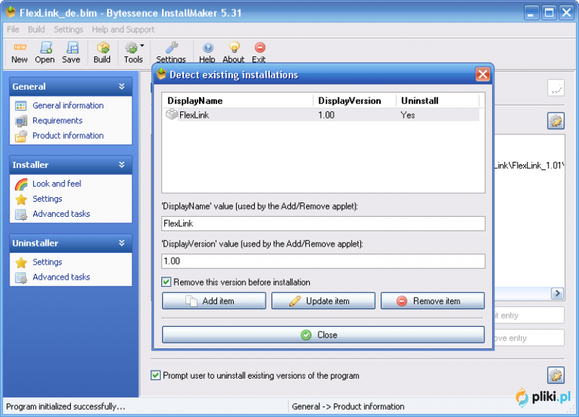This screenshot has width=579, height=417.
Task: Click the green Close button
Action: coord(324,335)
